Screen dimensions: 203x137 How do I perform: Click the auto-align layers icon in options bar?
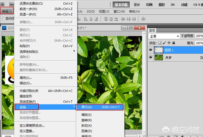coord(143,19)
